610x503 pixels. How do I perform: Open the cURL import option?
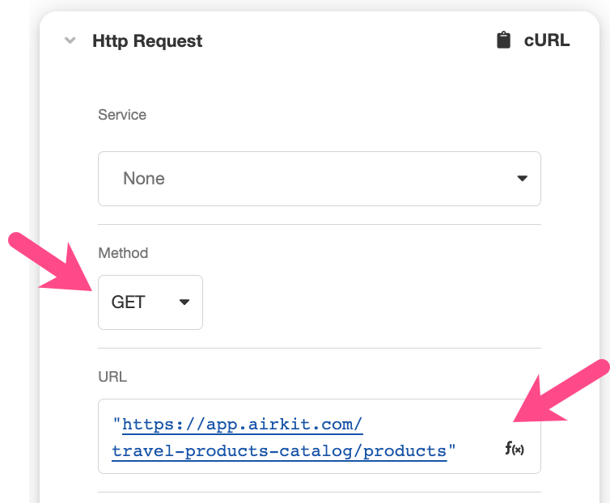533,40
